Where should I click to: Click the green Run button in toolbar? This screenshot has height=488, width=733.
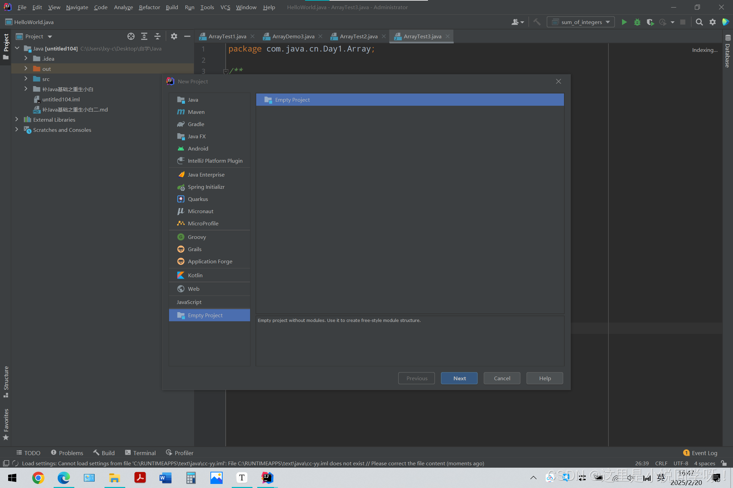[x=624, y=22]
